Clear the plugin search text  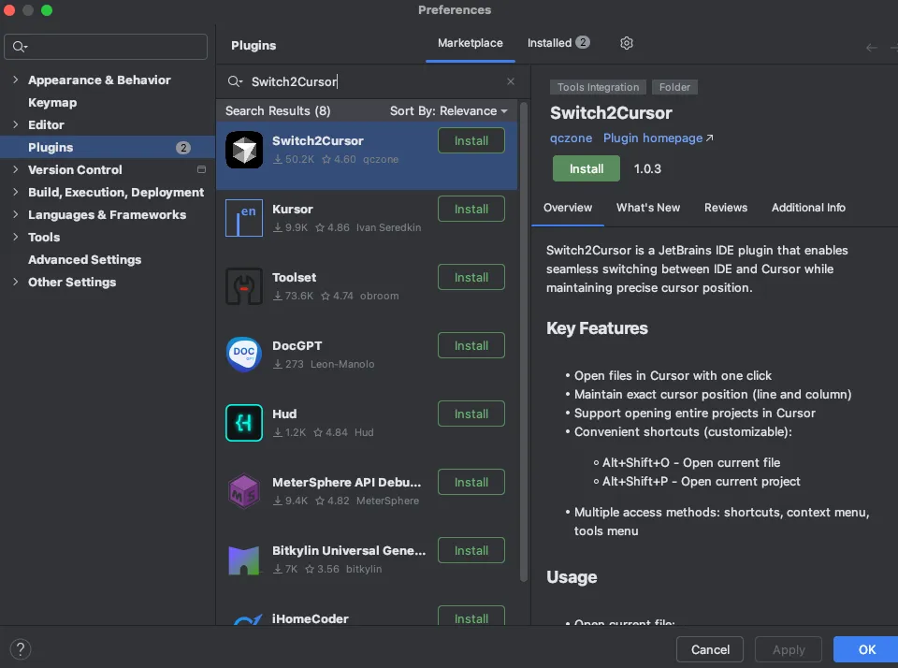[511, 81]
